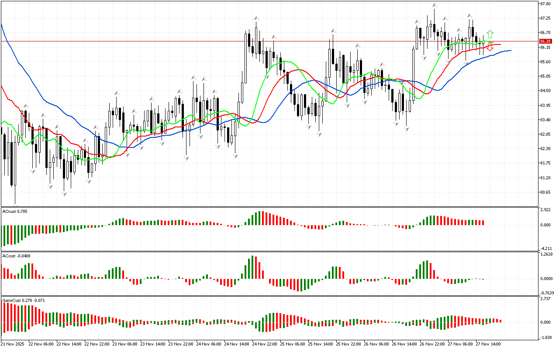Click the green up arrow signal
Screen dimensions: 559x349
[490, 34]
